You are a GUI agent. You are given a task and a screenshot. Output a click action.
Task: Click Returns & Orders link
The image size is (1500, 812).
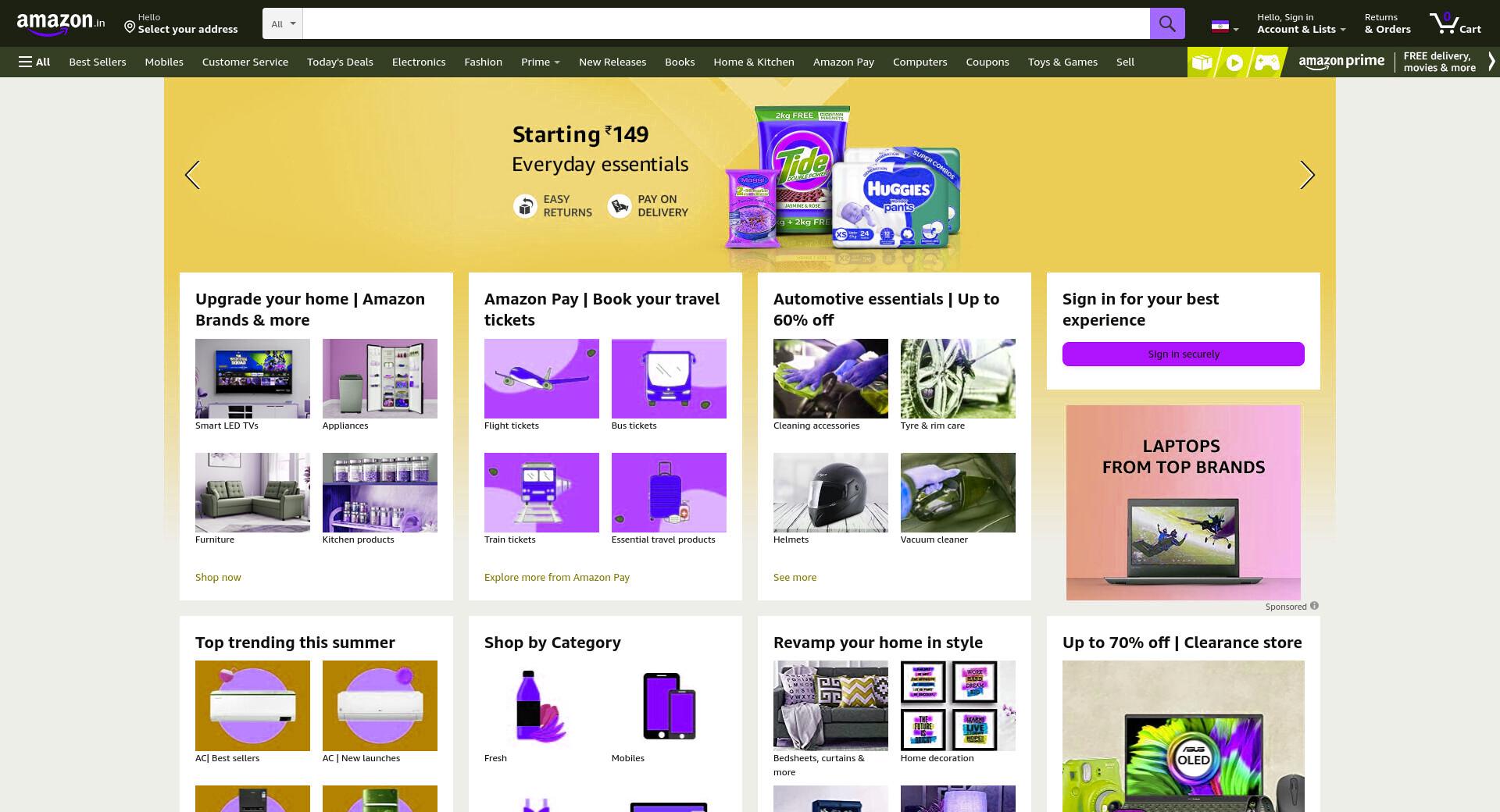1387,23
